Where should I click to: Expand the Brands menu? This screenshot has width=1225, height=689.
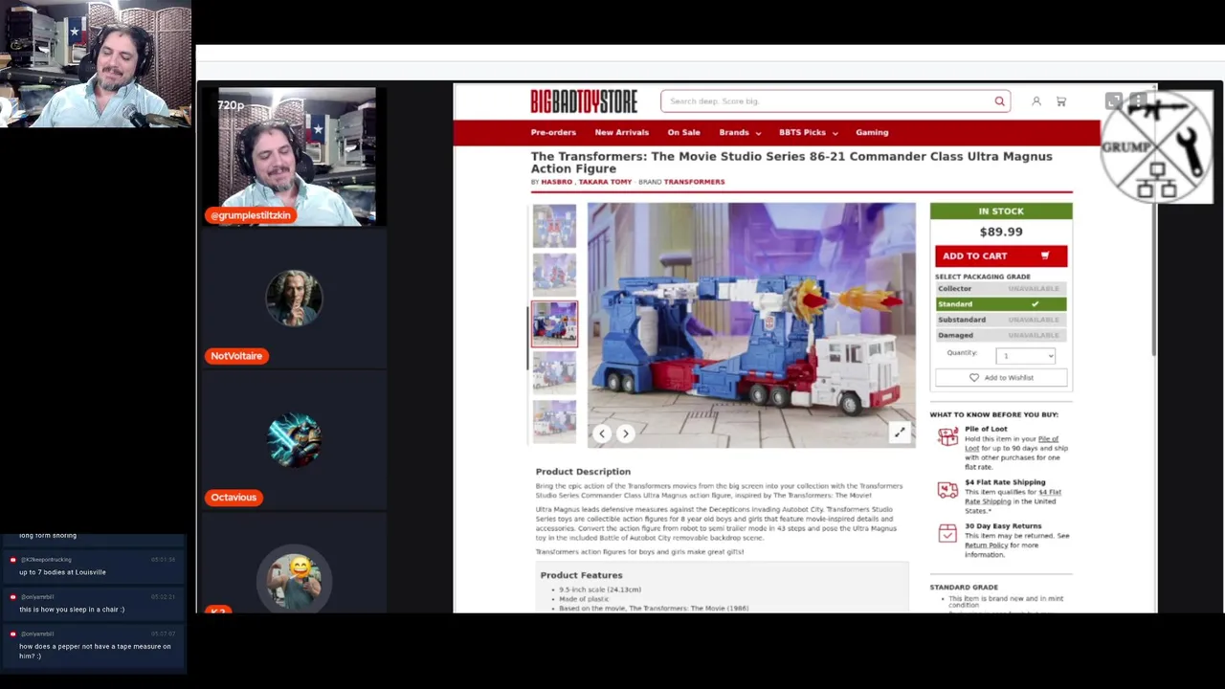point(740,133)
